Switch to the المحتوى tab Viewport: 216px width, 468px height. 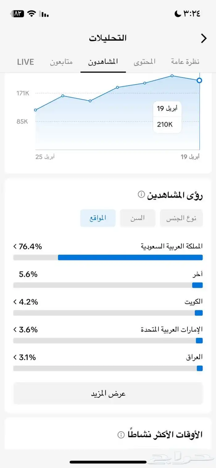tap(144, 62)
